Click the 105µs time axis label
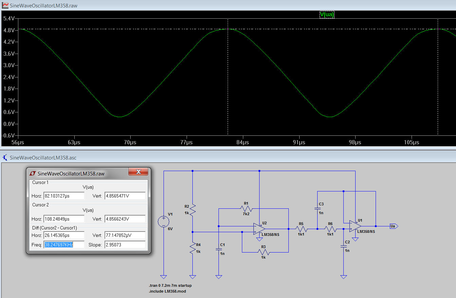Viewport: 456px width, 298px height. (x=411, y=143)
